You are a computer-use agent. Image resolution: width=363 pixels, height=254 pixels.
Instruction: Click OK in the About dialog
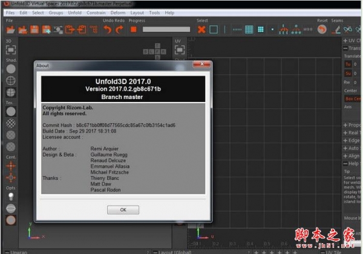click(x=123, y=210)
